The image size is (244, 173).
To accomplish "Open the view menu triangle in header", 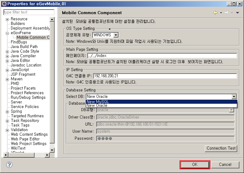I will (x=237, y=13).
